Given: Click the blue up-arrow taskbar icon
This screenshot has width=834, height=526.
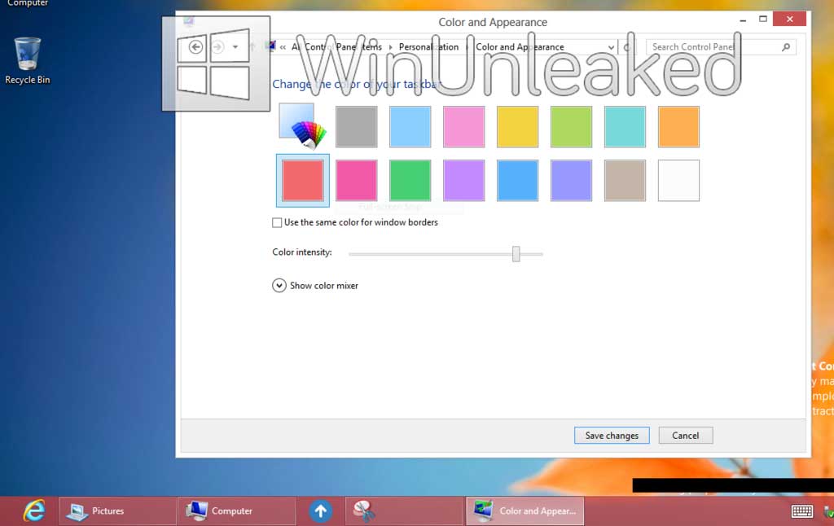Looking at the screenshot, I should 321,511.
